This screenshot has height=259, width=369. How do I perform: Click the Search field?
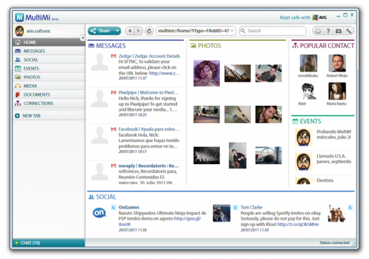pos(272,31)
